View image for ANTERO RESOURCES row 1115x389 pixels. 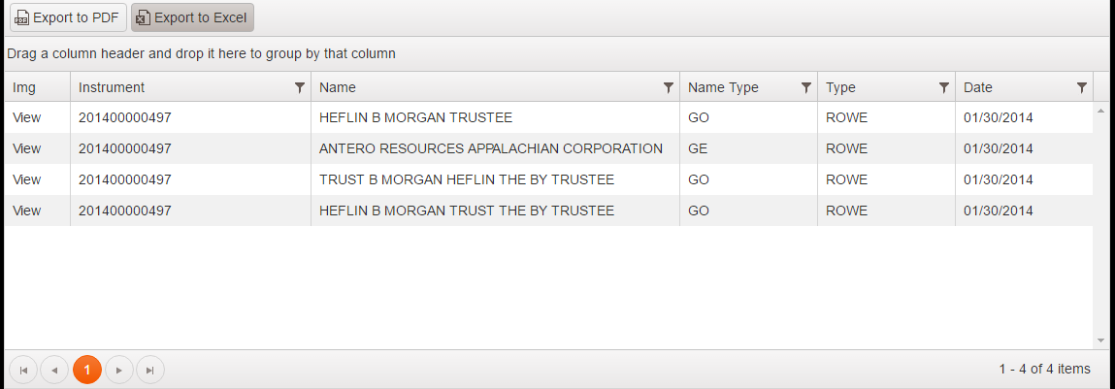[27, 148]
